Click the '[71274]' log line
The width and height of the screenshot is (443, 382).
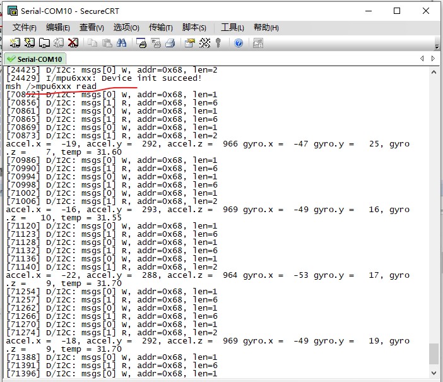click(112, 332)
